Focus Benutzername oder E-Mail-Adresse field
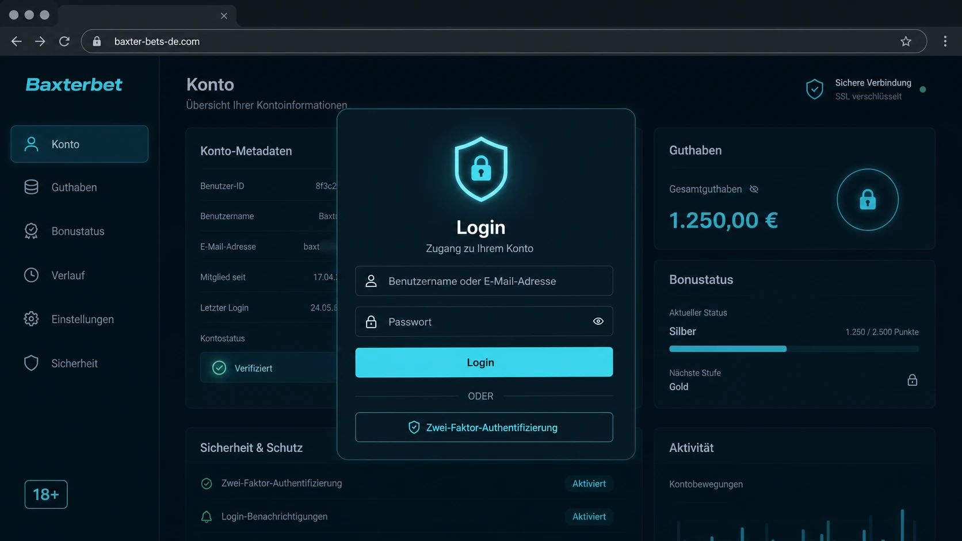 [x=484, y=281]
